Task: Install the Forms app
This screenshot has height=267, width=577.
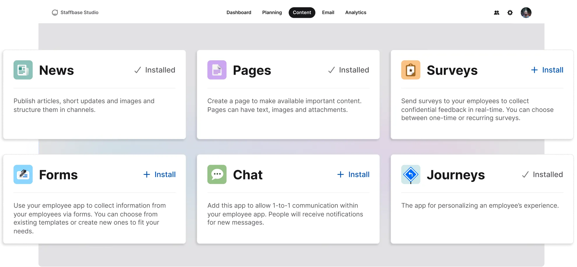Action: pos(159,174)
